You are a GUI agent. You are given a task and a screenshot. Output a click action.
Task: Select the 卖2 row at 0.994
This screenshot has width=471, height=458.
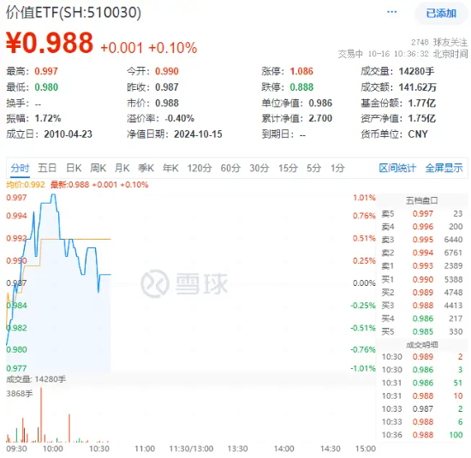421,253
